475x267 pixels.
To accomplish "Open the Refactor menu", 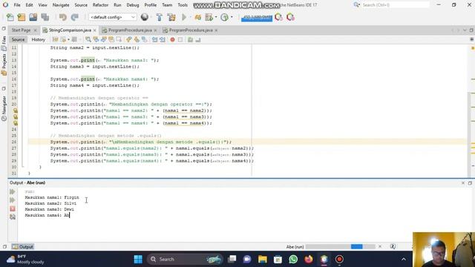I will 100,5.
